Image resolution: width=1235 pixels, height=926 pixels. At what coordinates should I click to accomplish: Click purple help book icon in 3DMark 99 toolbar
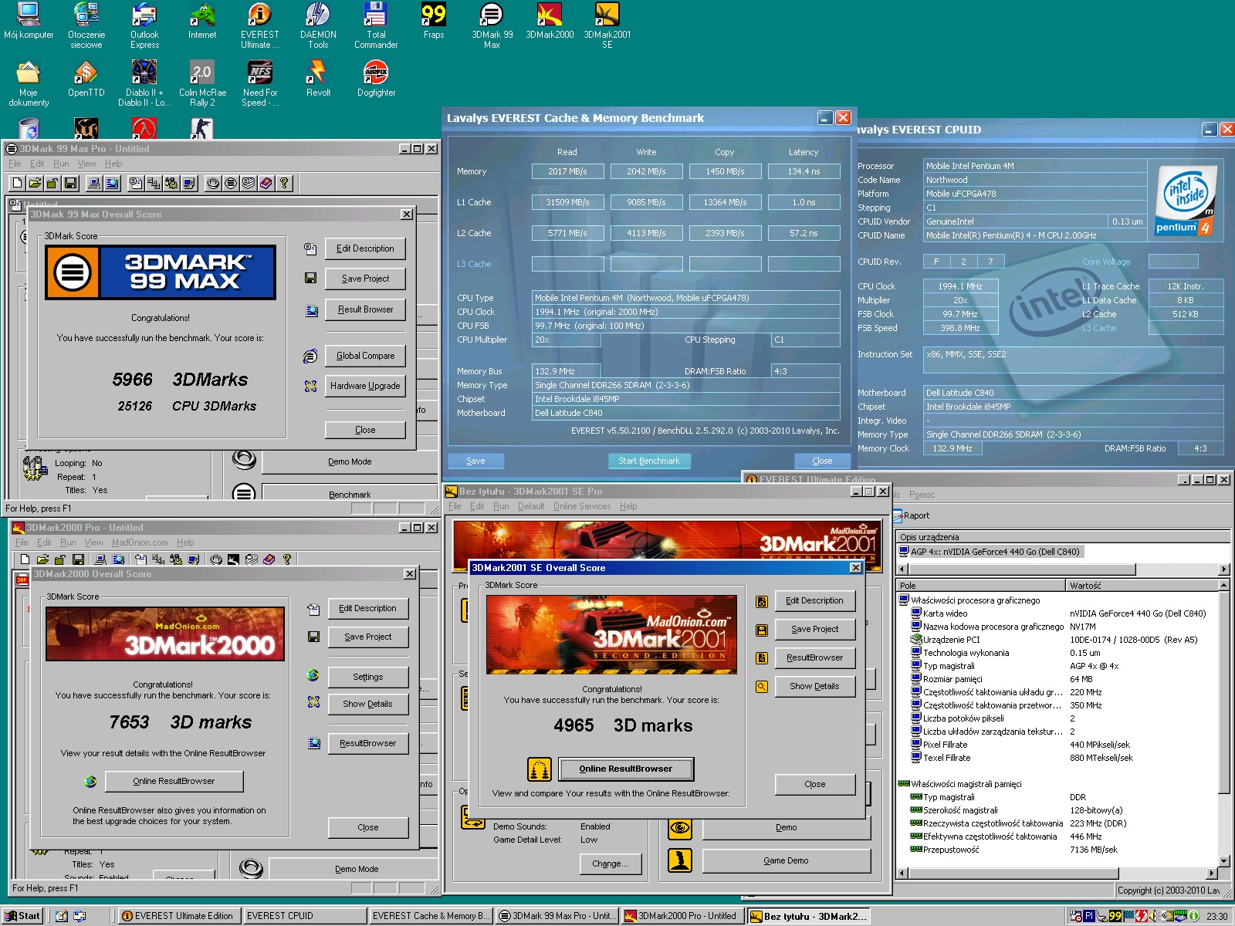(266, 183)
